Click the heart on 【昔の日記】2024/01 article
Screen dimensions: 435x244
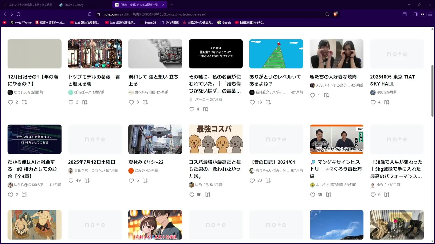pyautogui.click(x=252, y=181)
